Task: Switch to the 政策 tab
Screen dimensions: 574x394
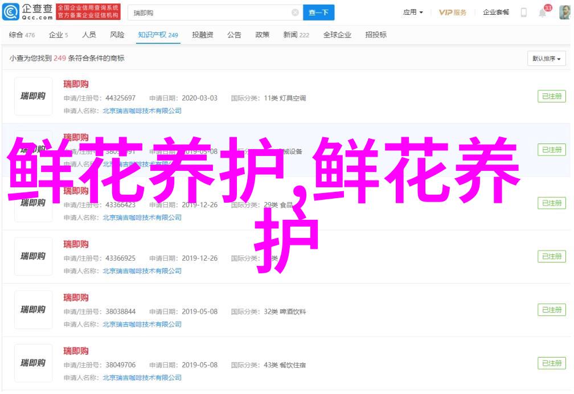Action: pos(262,35)
